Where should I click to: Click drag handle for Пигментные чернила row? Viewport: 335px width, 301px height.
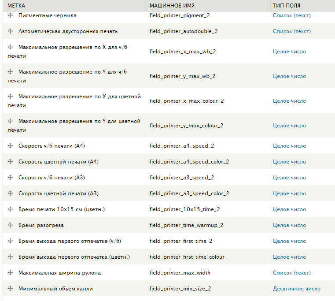[x=11, y=15]
